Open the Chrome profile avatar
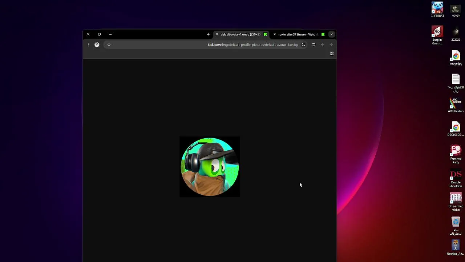Image resolution: width=465 pixels, height=262 pixels. 97,44
